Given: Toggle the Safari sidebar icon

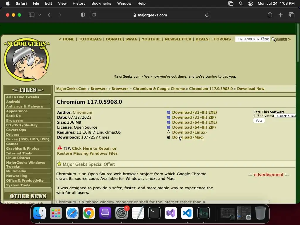Looking at the screenshot, I should (31, 15).
